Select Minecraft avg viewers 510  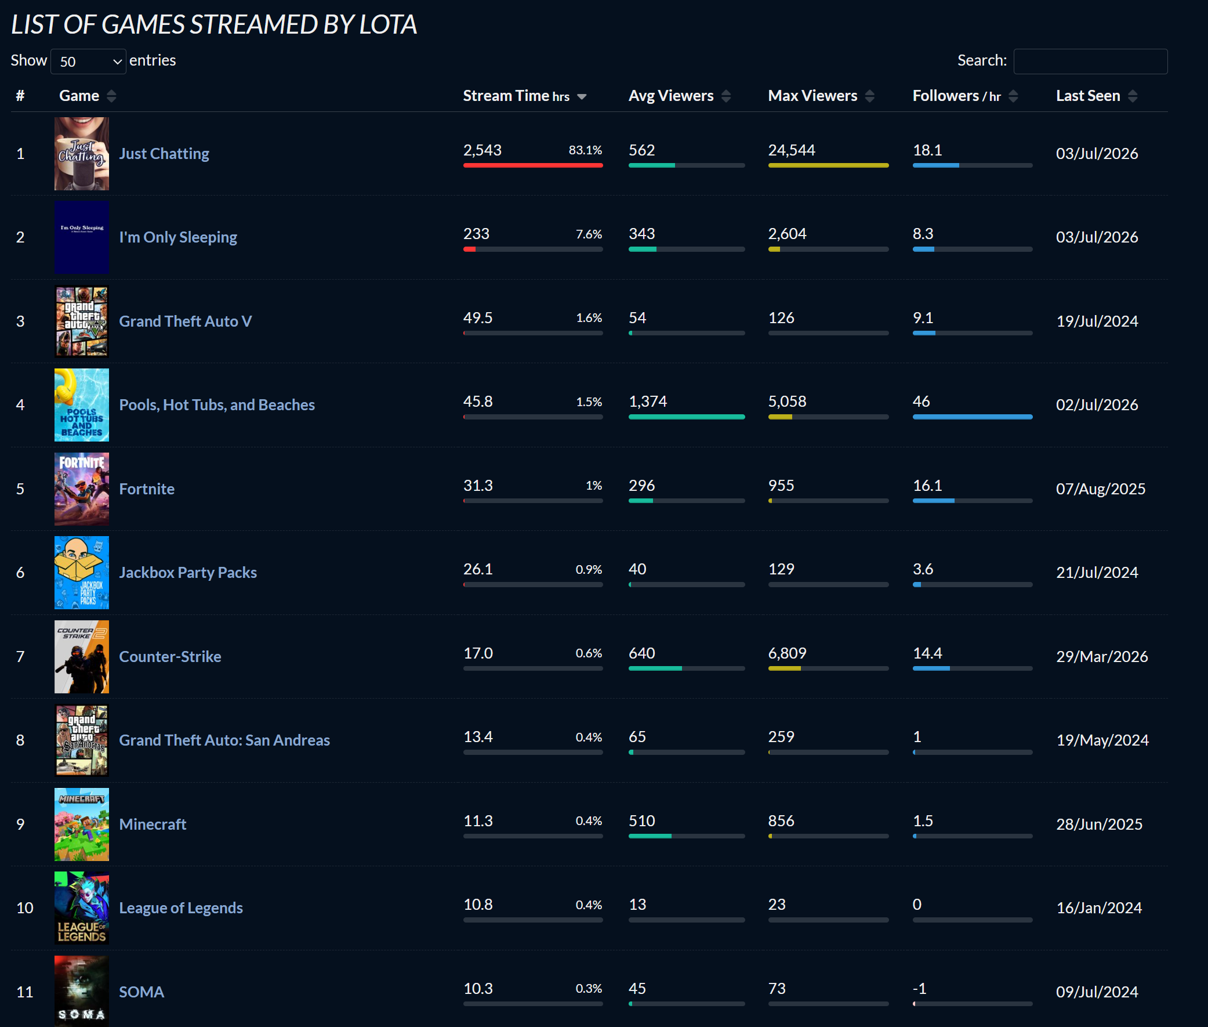click(x=642, y=821)
